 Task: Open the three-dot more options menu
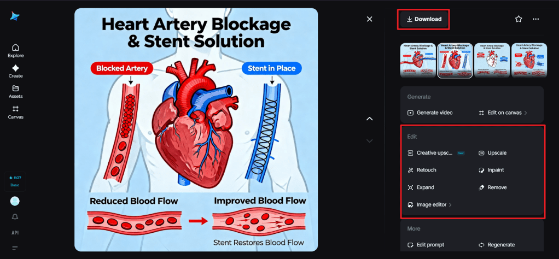click(x=536, y=19)
